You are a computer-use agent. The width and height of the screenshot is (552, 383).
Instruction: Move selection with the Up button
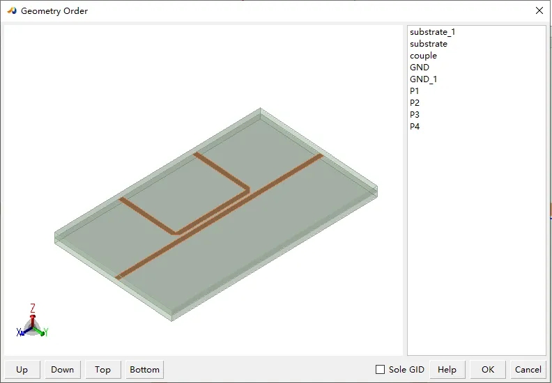point(22,370)
